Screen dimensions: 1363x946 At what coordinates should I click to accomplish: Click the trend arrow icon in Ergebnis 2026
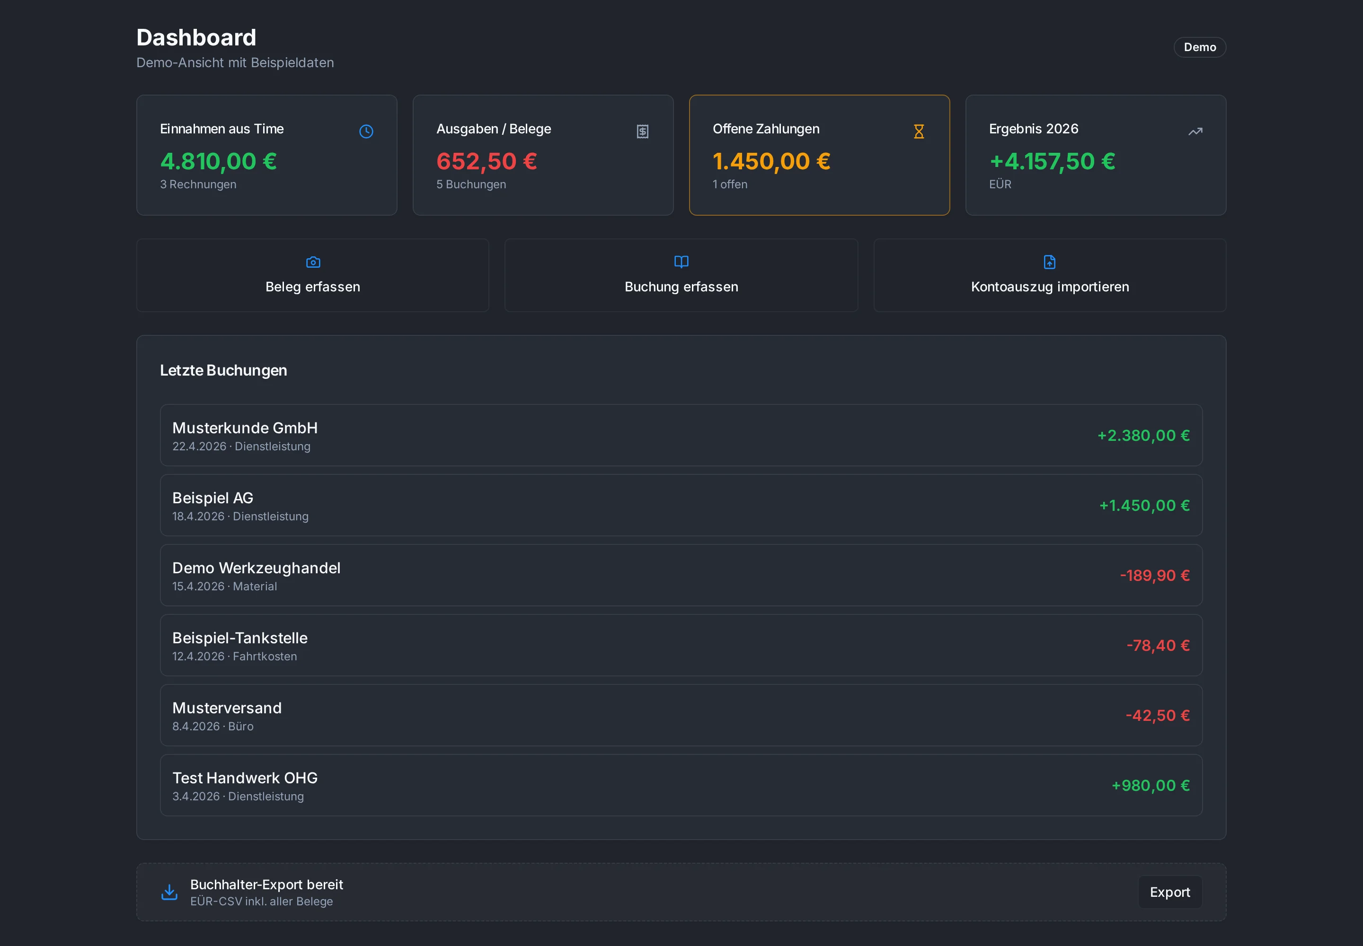(1195, 131)
